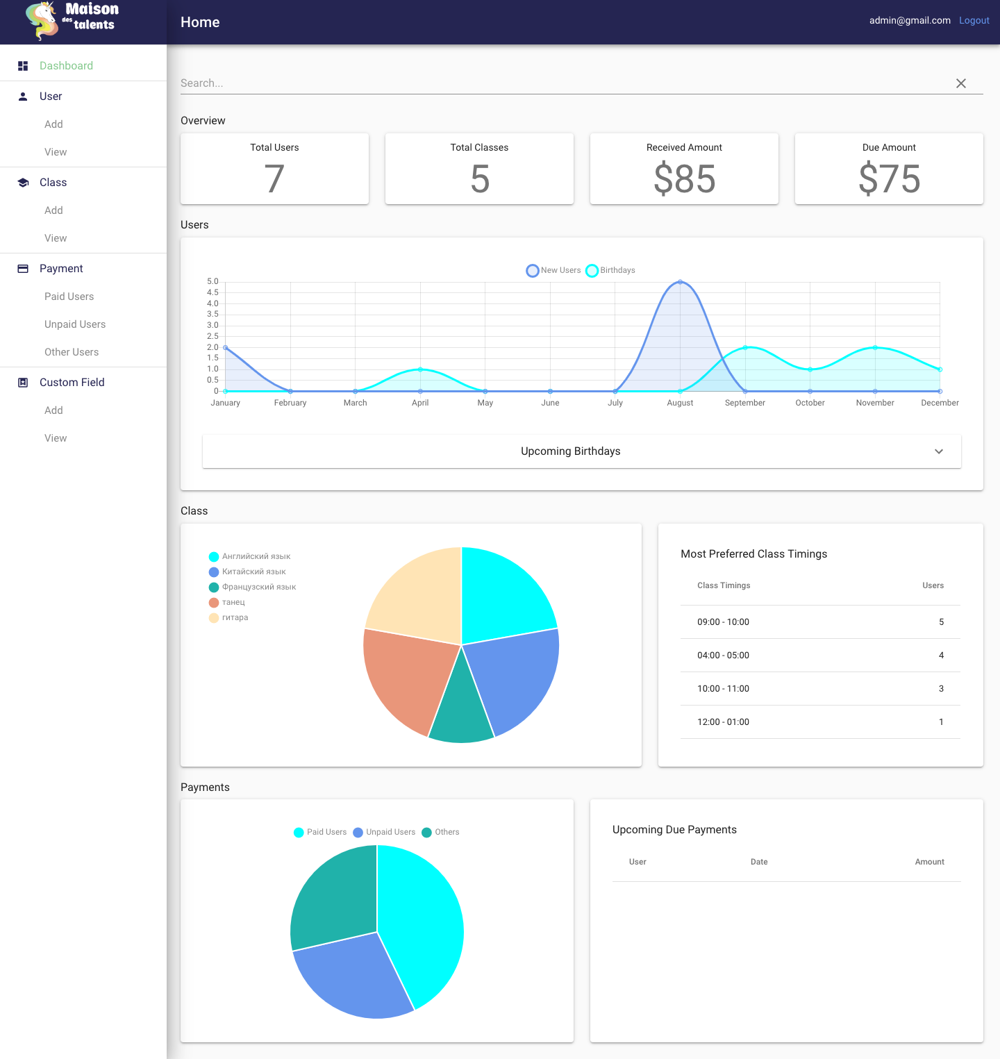The height and width of the screenshot is (1059, 1000).
Task: Click the Custom Field icon
Action: 23,383
